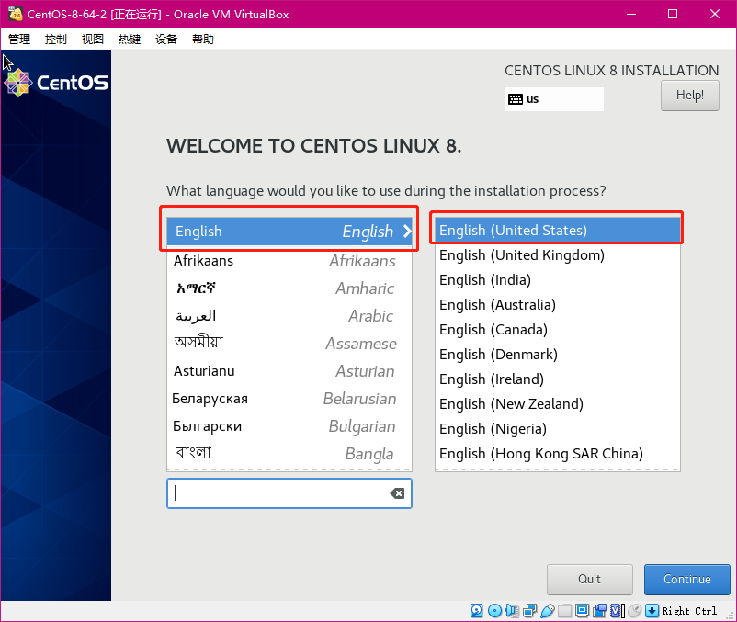Select Bangla in the language list
The image size is (737, 622).
(289, 454)
